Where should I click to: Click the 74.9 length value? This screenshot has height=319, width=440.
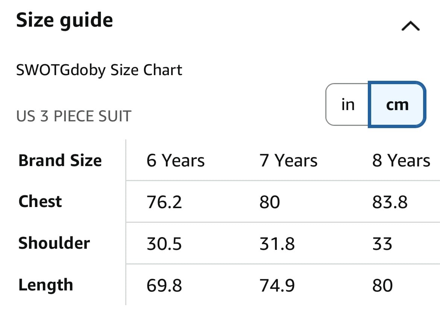point(277,285)
